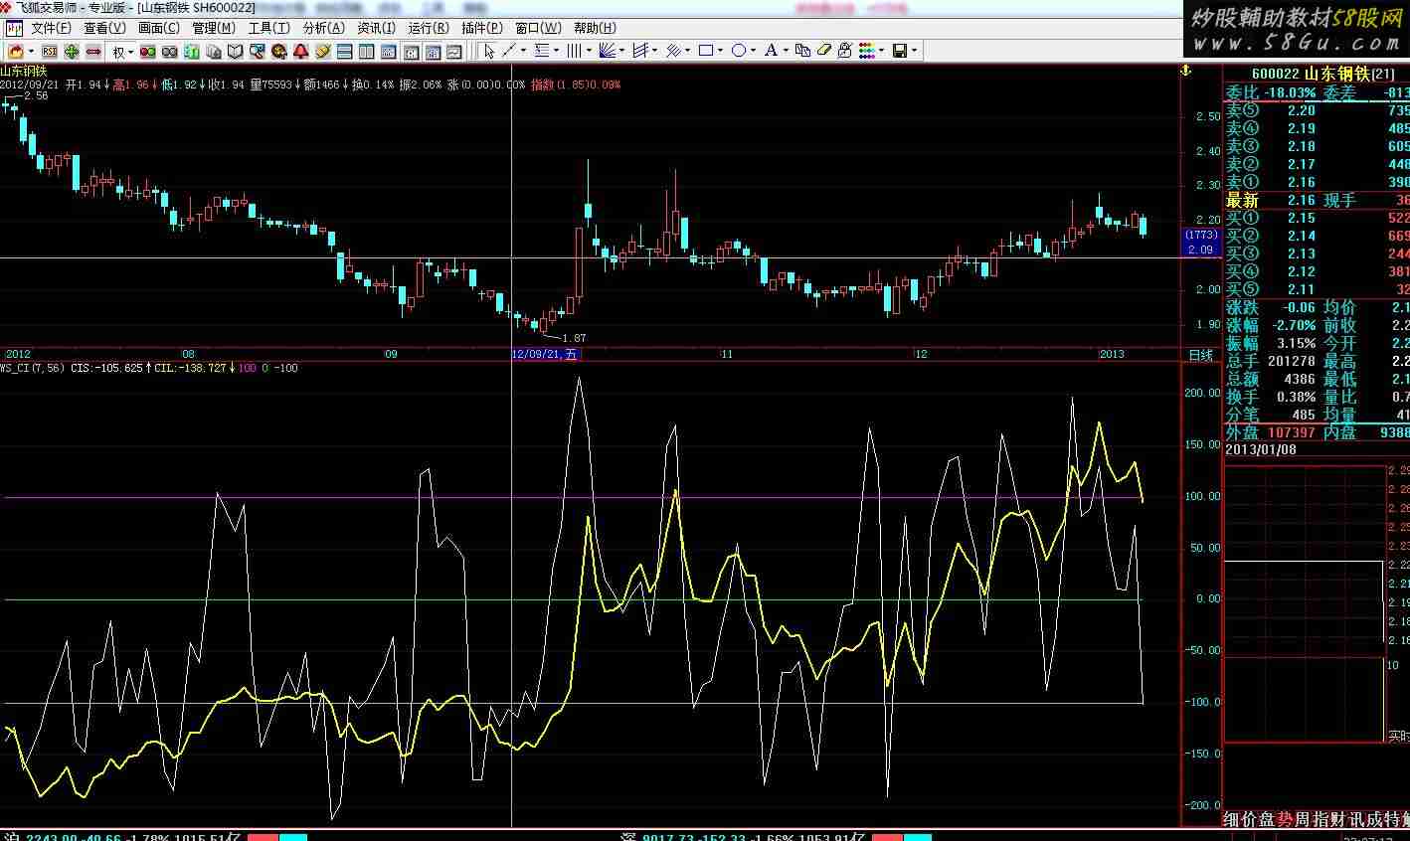
Task: Expand the circle tool dropdown
Action: tap(753, 51)
